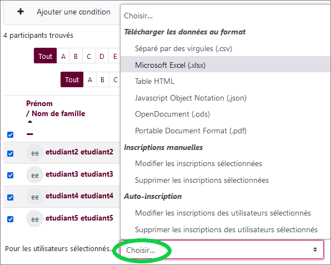This screenshot has width=331, height=265.
Task: Open etudiant3 etudiant3 profile link
Action: 79,174
